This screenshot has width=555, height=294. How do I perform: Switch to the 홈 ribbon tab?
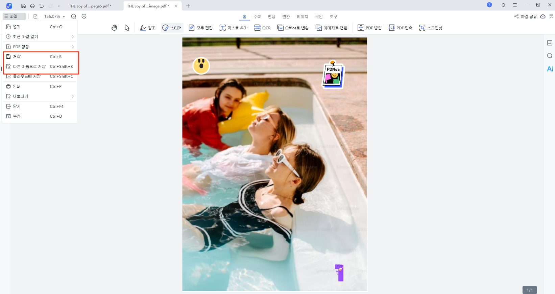click(245, 17)
